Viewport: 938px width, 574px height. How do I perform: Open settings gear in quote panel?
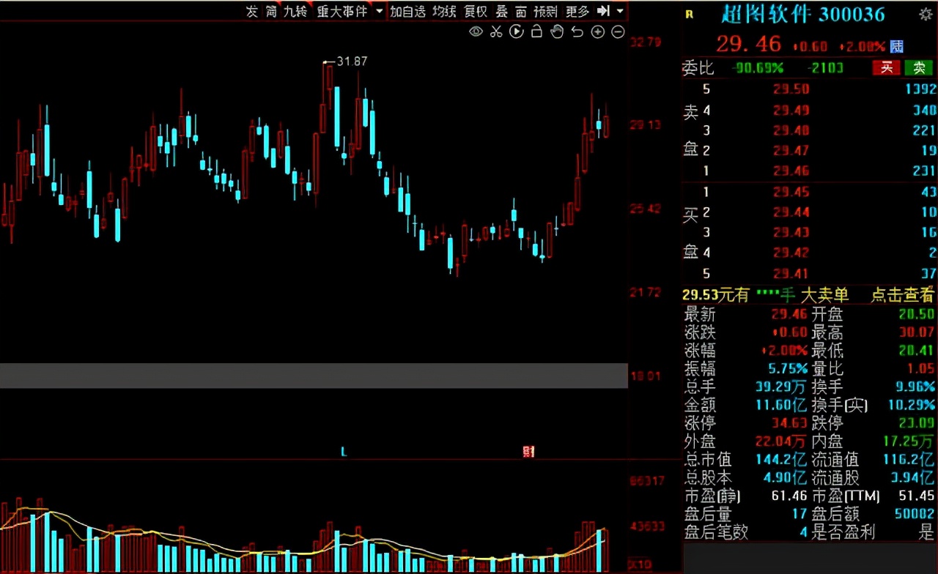[x=926, y=14]
